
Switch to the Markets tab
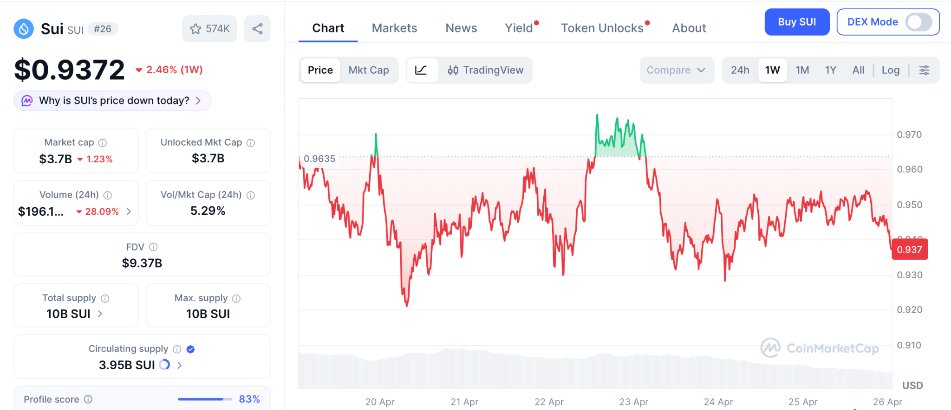pyautogui.click(x=394, y=28)
